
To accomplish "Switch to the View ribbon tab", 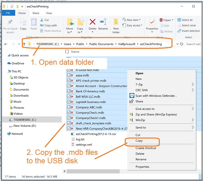I will tap(49, 13).
